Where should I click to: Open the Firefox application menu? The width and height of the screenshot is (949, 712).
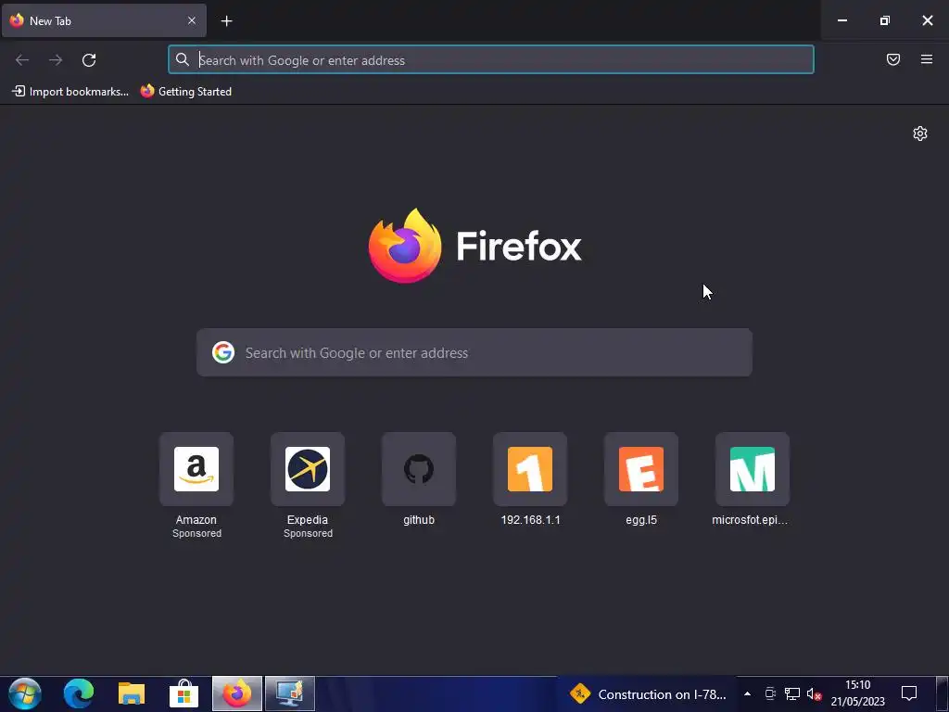coord(927,59)
